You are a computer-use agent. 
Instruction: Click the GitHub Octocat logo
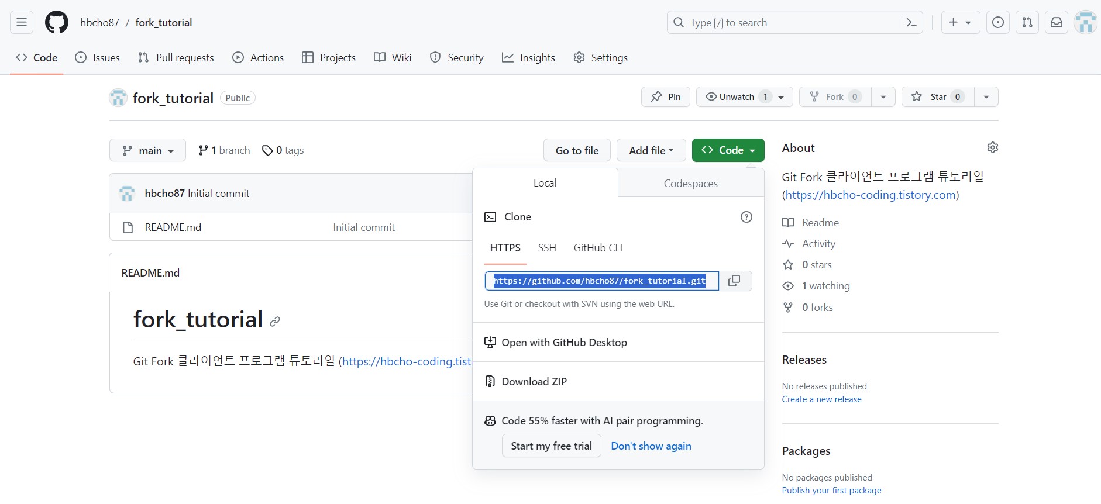click(x=57, y=22)
